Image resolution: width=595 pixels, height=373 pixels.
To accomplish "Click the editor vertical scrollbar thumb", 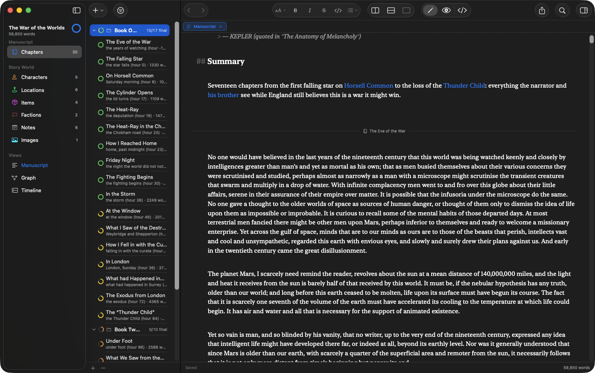I will 591,39.
